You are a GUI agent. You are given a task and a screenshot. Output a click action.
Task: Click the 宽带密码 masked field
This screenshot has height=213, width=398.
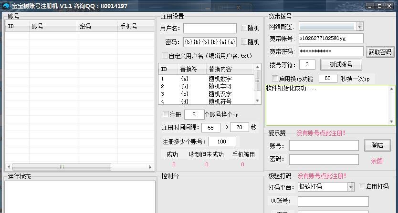331,51
